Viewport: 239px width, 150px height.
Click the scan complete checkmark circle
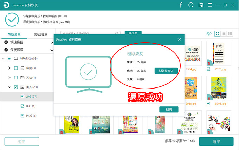[x=12, y=20]
